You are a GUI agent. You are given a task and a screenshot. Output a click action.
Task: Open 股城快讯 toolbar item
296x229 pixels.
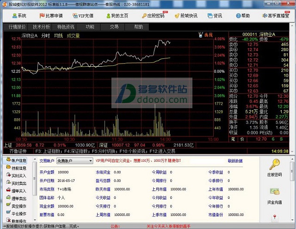click(186, 16)
